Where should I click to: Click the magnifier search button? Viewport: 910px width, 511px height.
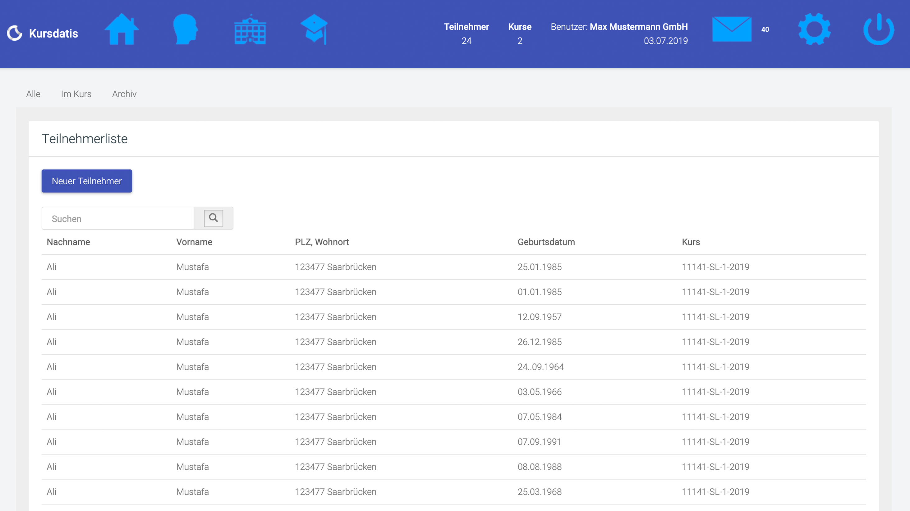[x=214, y=218]
